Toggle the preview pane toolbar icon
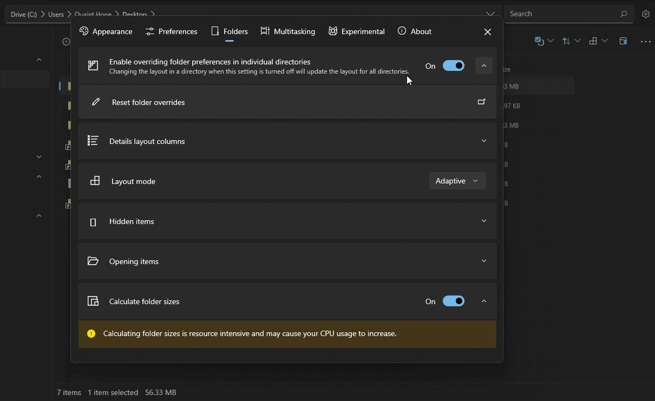The image size is (655, 401). point(623,41)
